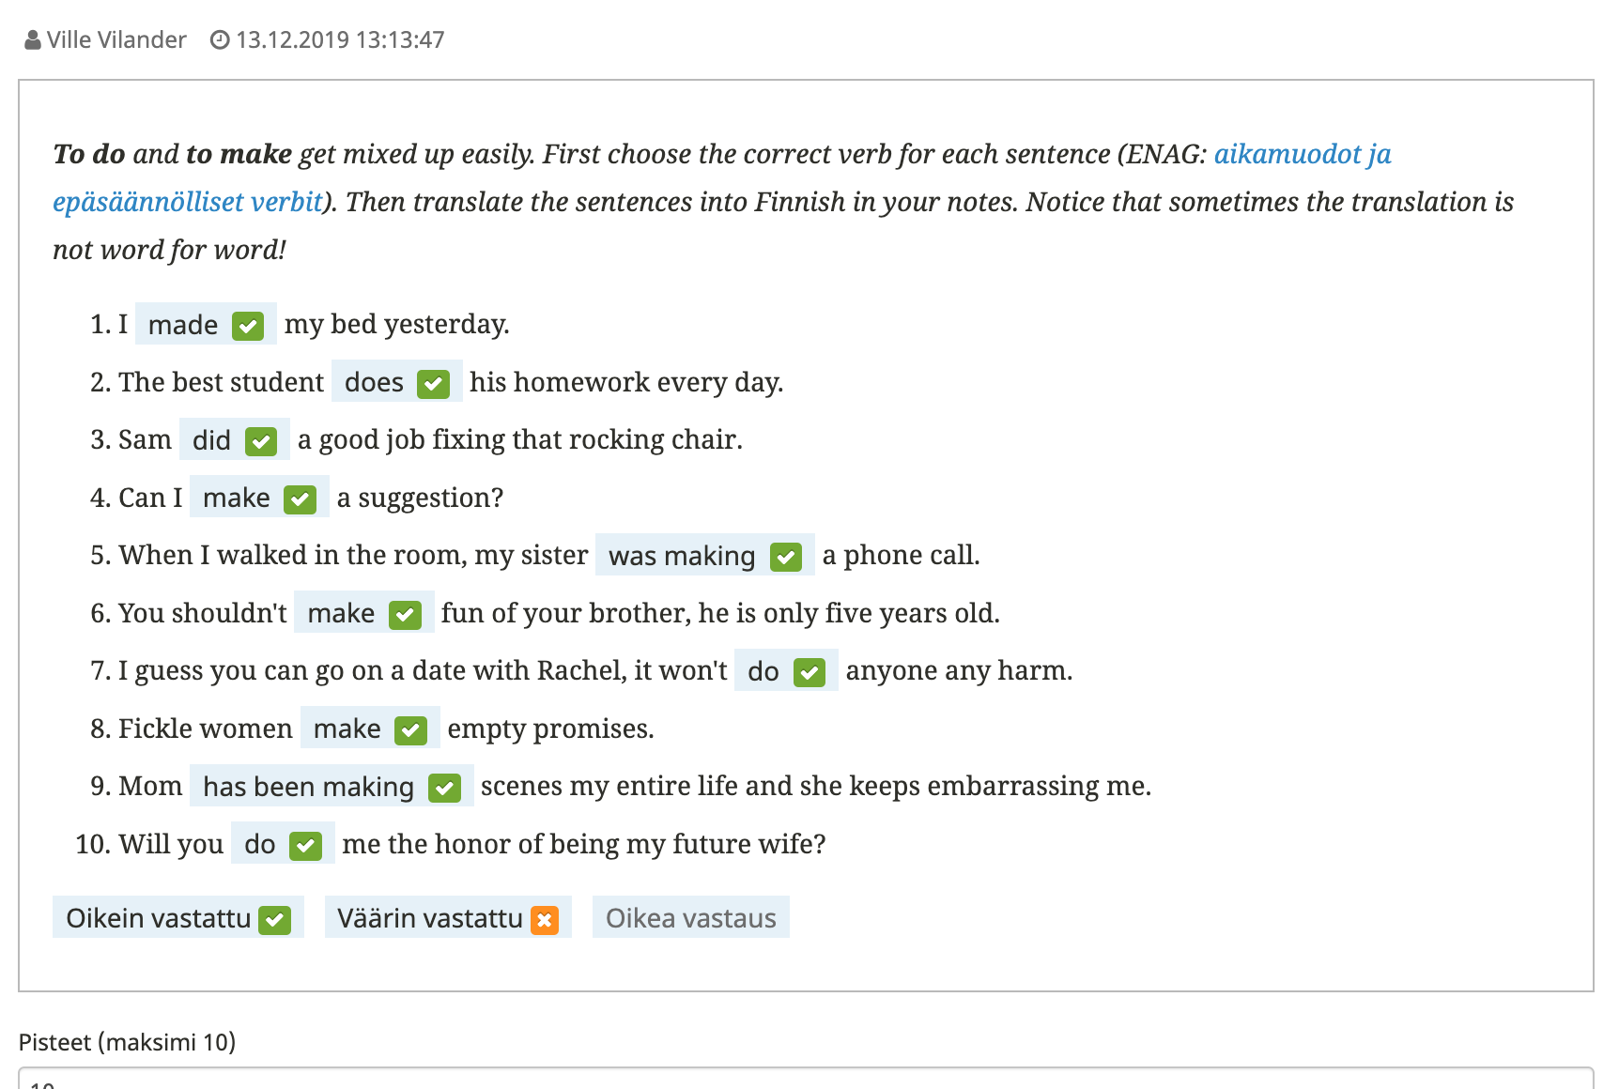The width and height of the screenshot is (1619, 1089).
Task: Click the orange X icon on 'Väärin vastattu'
Action: [x=545, y=920]
